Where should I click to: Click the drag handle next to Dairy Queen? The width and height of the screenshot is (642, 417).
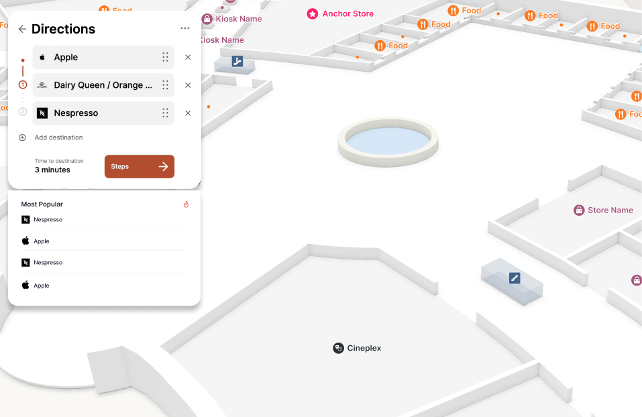[x=165, y=85]
